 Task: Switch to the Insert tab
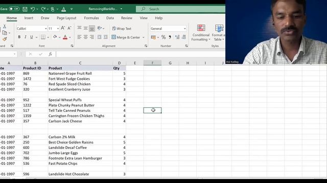coord(29,18)
